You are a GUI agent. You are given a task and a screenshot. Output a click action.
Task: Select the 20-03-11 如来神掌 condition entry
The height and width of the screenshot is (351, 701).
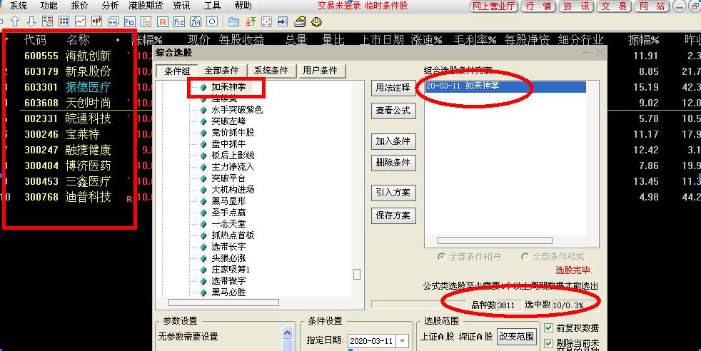tap(505, 86)
